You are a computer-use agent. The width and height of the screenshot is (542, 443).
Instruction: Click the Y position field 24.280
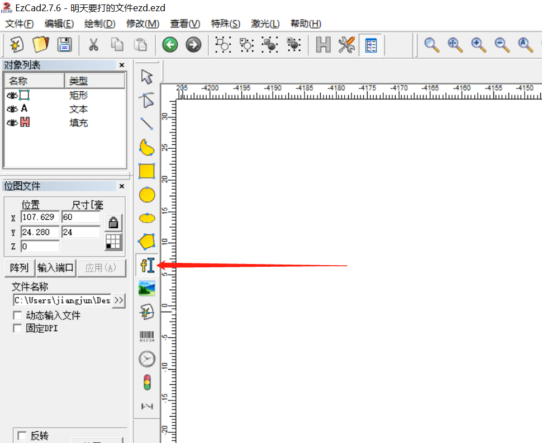point(40,232)
